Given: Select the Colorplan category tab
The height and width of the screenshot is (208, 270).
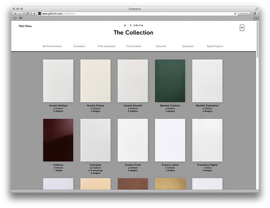Looking at the screenshot, I should pyautogui.click(x=79, y=46).
